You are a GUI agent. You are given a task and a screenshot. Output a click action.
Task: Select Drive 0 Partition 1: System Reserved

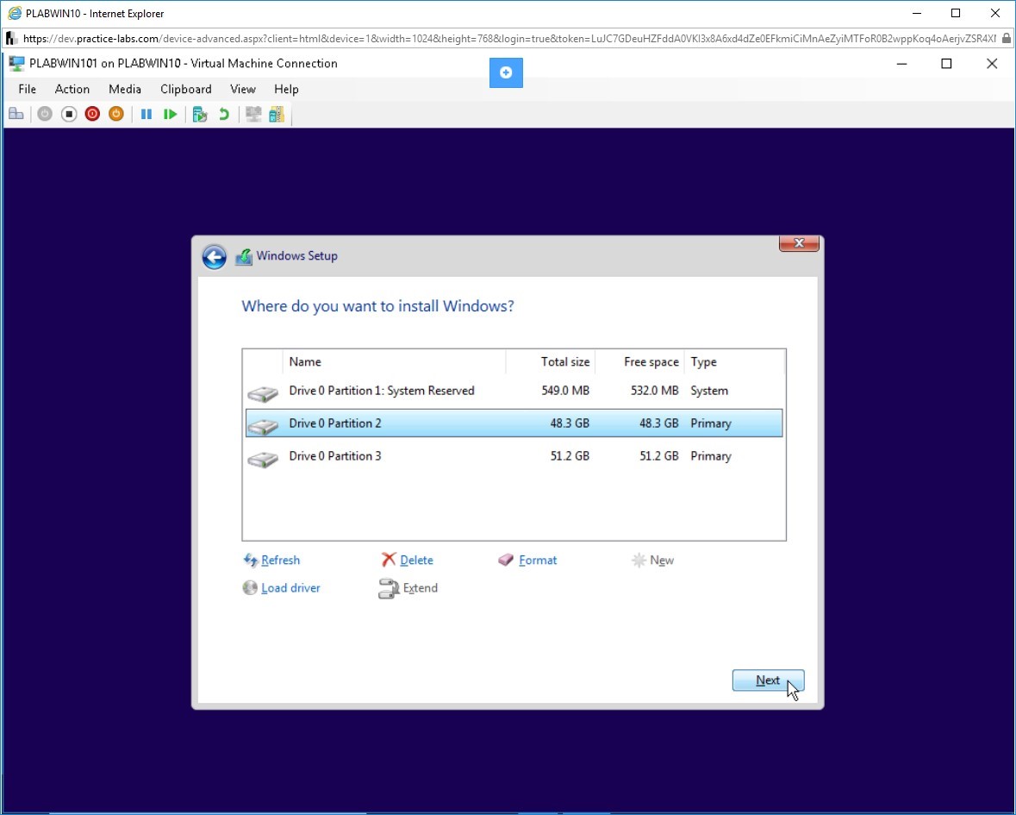[x=514, y=391]
